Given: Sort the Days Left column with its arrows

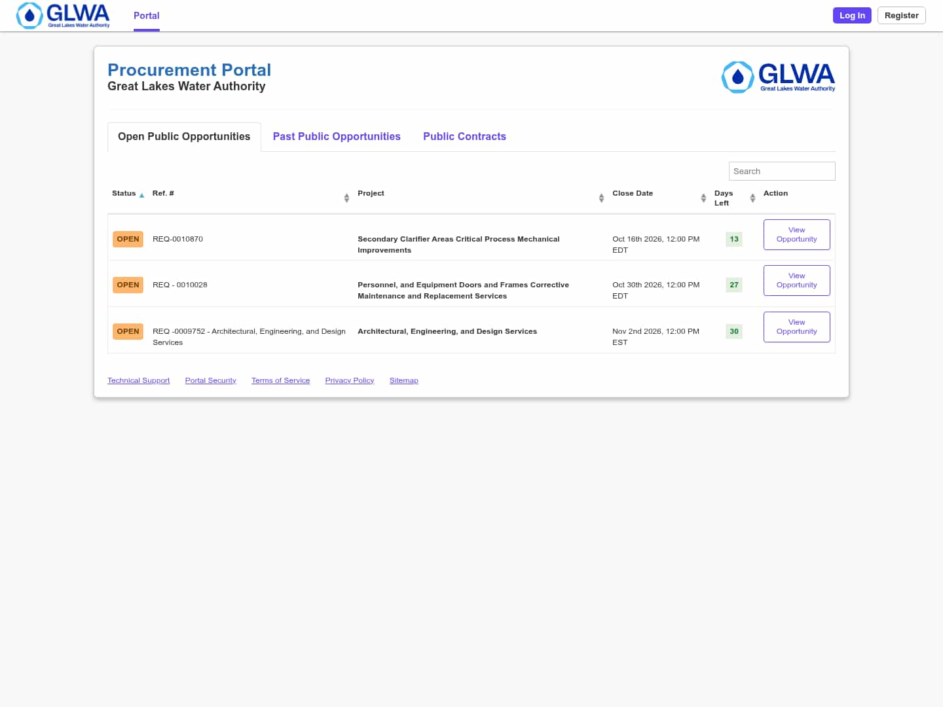Looking at the screenshot, I should pyautogui.click(x=752, y=198).
